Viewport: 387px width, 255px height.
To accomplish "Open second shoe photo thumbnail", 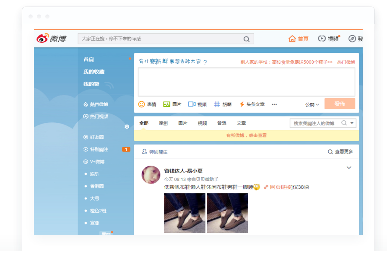I will [227, 213].
